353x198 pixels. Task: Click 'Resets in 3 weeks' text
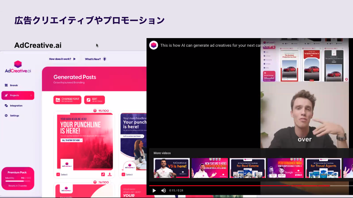[x=18, y=186]
